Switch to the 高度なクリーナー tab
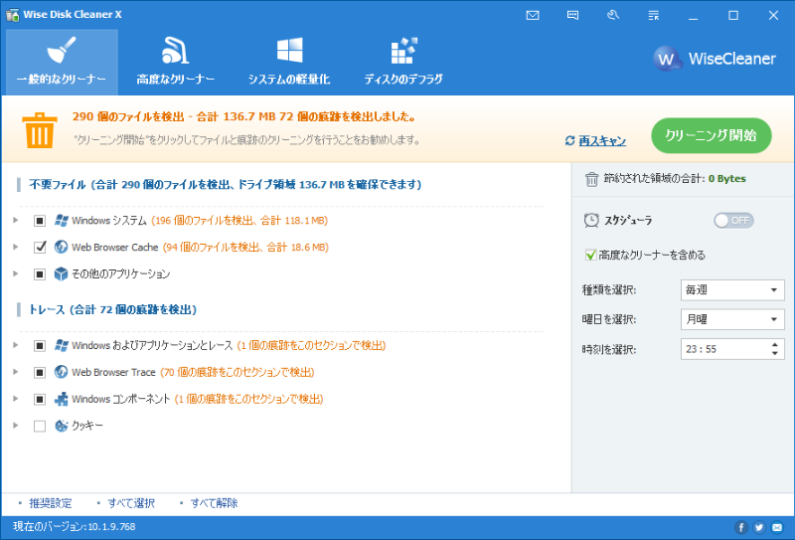The width and height of the screenshot is (795, 540). 176,62
